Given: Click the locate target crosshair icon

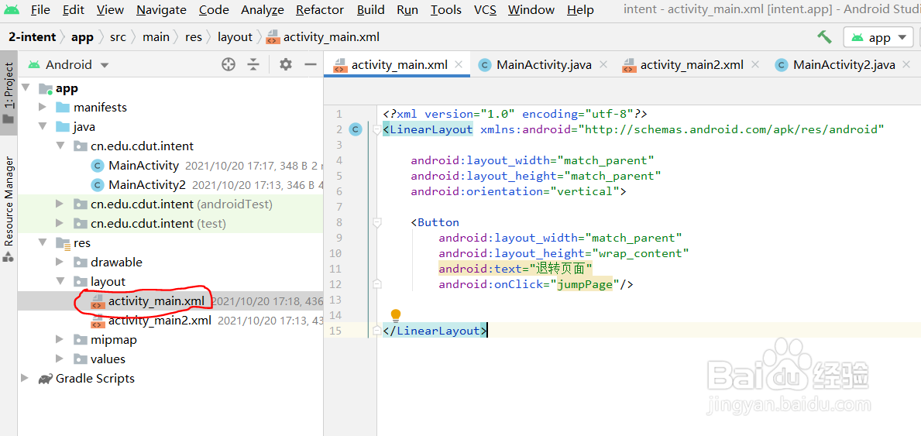Looking at the screenshot, I should [229, 64].
